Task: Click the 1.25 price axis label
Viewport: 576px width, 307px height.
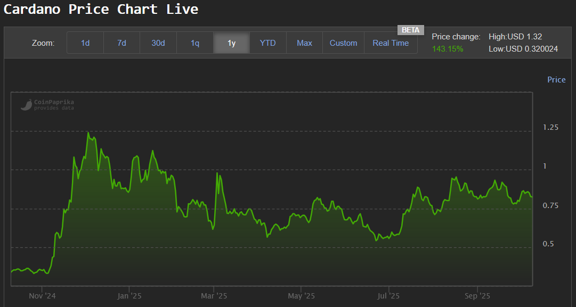Action: pos(550,128)
